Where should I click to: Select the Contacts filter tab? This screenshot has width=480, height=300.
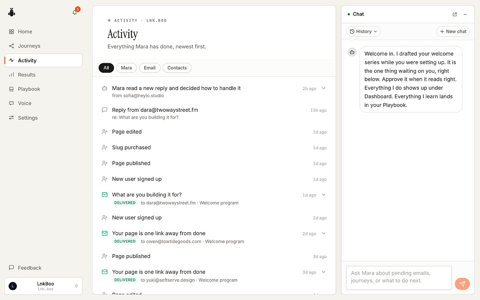coord(177,68)
